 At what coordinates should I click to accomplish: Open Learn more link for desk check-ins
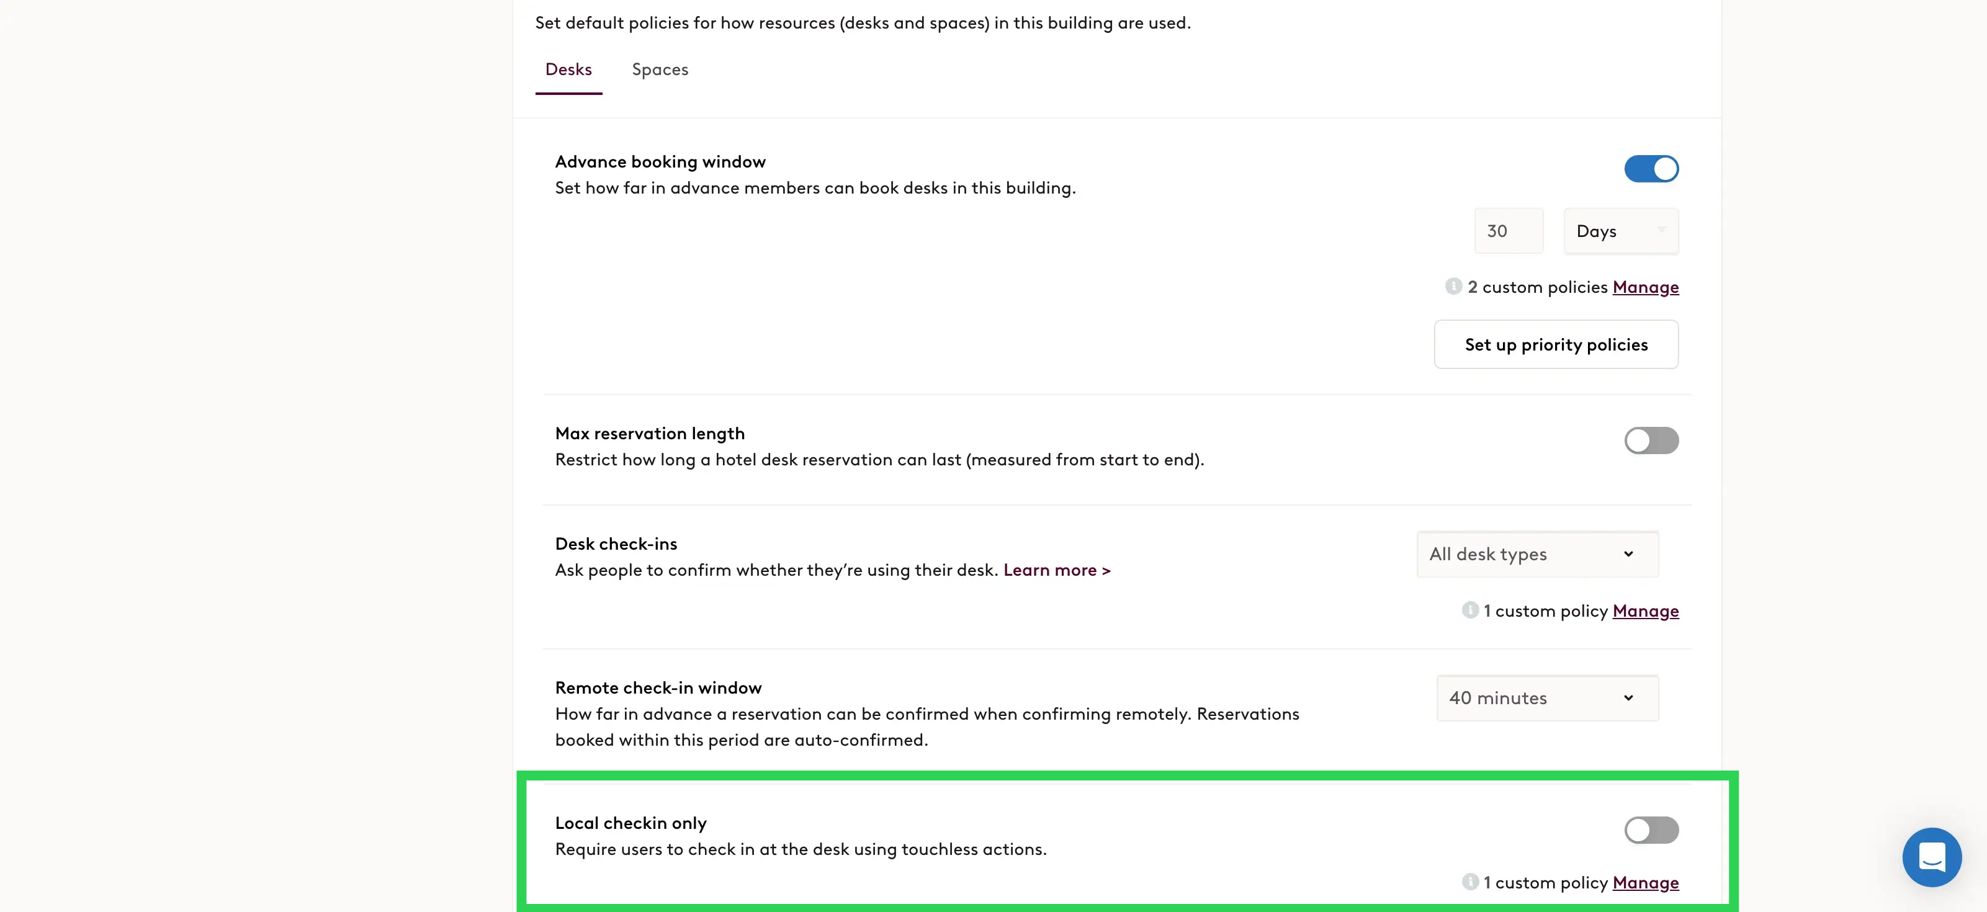(1057, 570)
